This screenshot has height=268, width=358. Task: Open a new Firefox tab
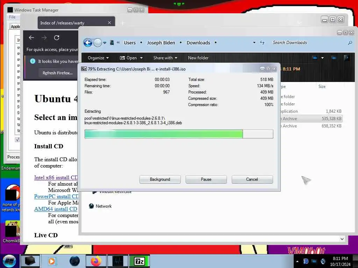[123, 23]
